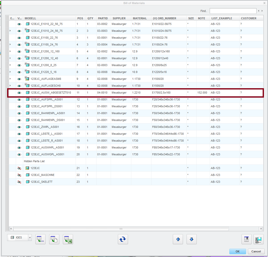Sort by (V) ORD_NUMBER column header
The image size is (268, 257).
(x=169, y=18)
